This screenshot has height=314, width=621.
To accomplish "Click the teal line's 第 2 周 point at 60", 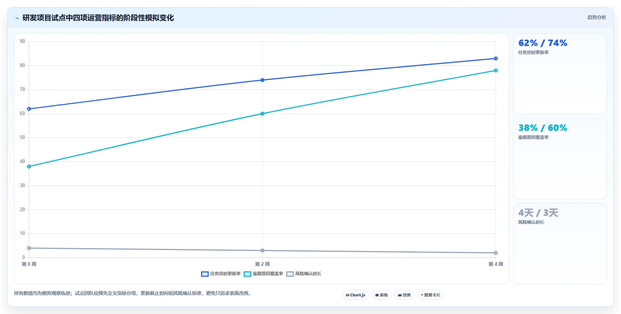I will pos(262,114).
